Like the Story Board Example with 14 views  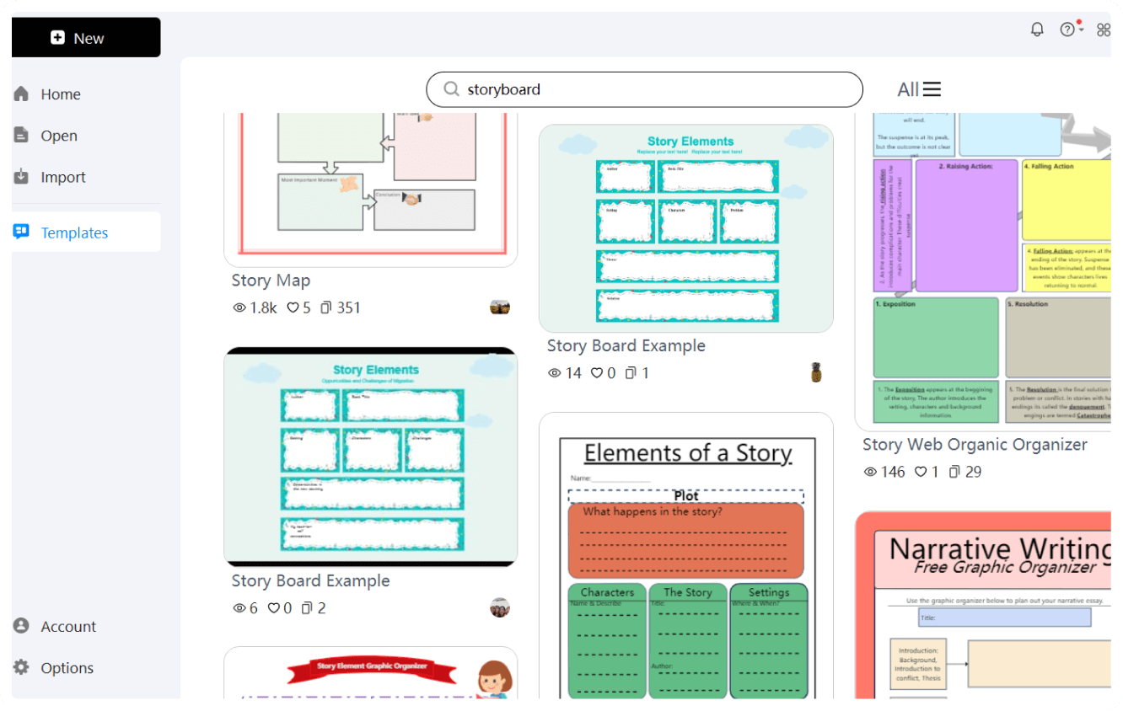point(596,373)
